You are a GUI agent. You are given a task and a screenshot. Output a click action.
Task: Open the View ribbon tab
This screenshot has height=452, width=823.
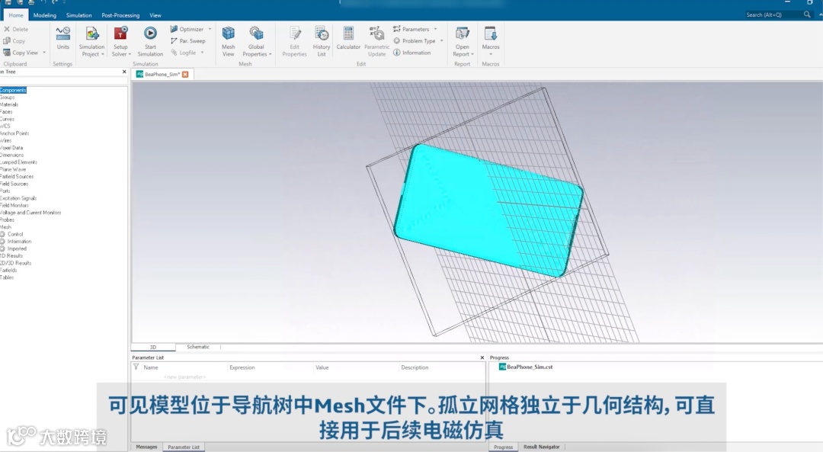click(x=155, y=15)
